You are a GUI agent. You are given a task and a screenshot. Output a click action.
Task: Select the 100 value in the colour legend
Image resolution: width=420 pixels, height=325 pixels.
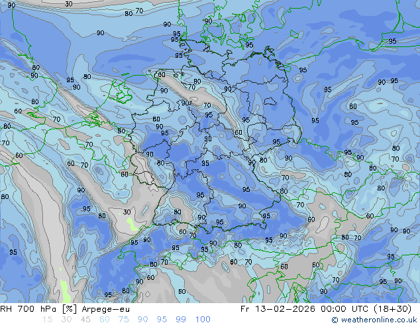pos(203,320)
